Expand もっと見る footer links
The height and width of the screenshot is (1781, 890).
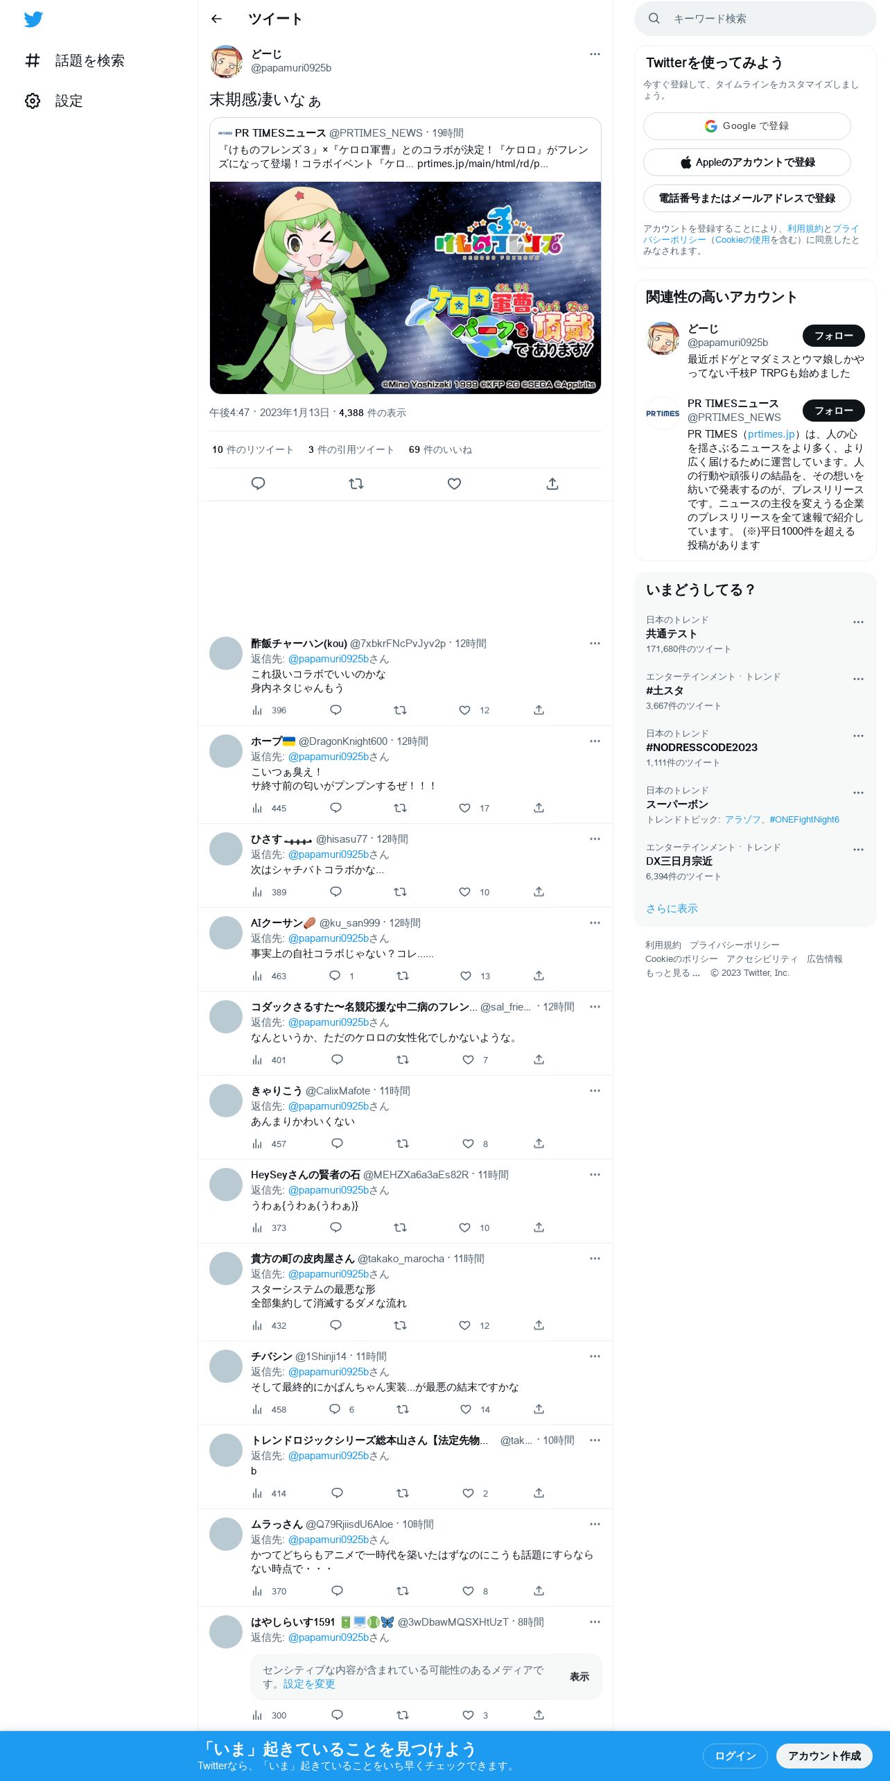point(672,972)
